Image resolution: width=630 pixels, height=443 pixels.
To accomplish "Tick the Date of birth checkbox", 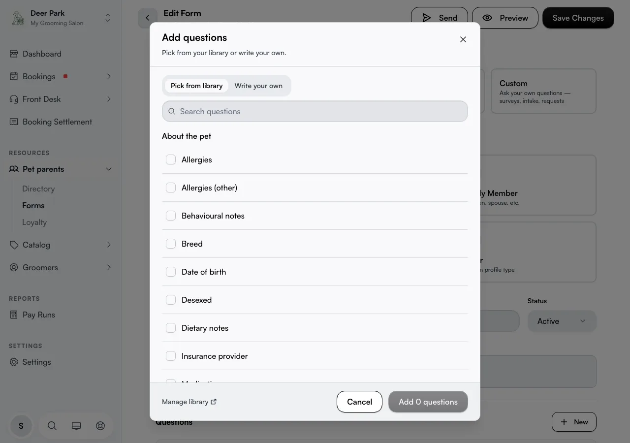I will (x=171, y=272).
